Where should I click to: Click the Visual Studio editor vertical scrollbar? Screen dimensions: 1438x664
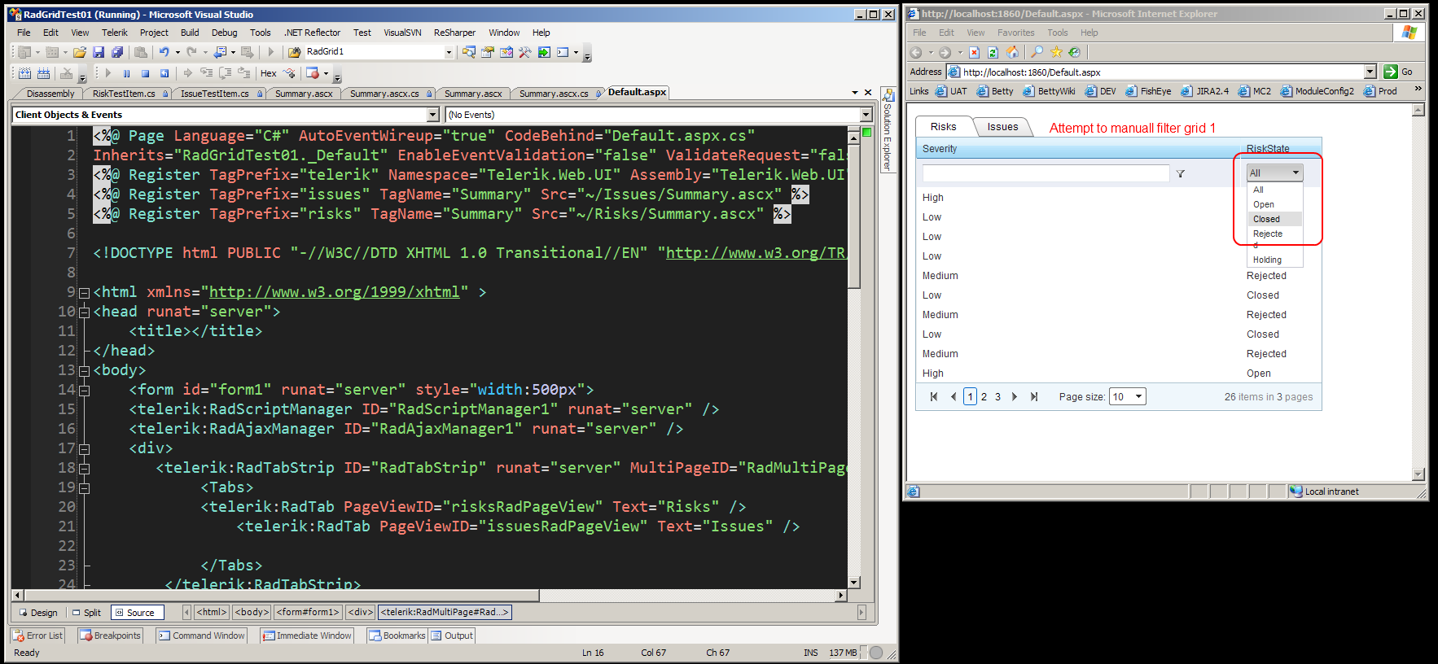pyautogui.click(x=854, y=356)
